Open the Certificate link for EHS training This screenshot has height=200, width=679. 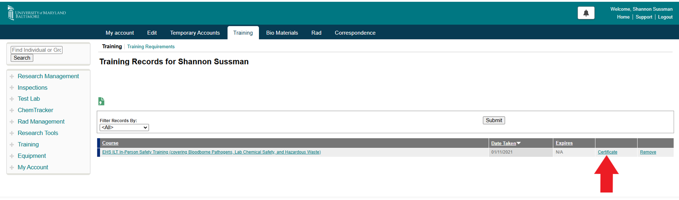(608, 152)
